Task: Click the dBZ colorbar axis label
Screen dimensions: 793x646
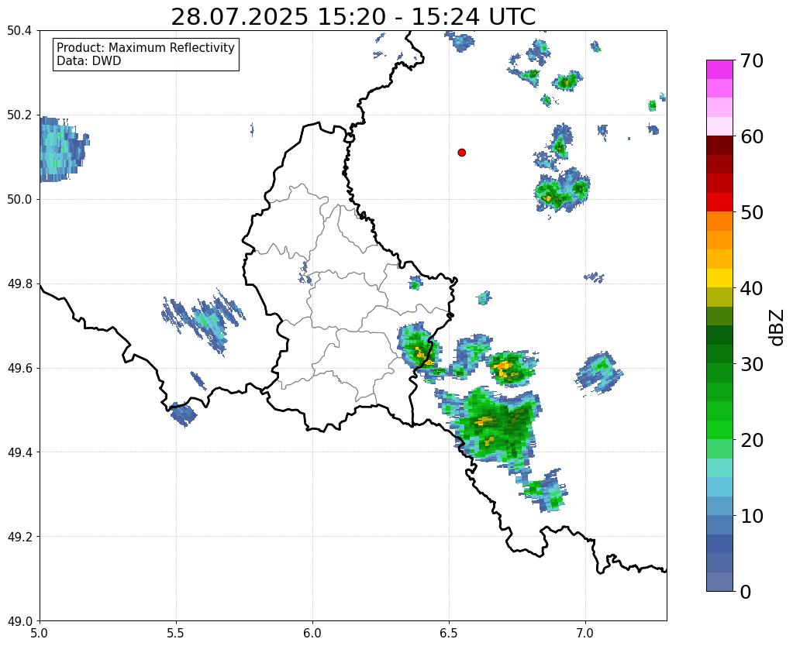Action: tap(777, 328)
